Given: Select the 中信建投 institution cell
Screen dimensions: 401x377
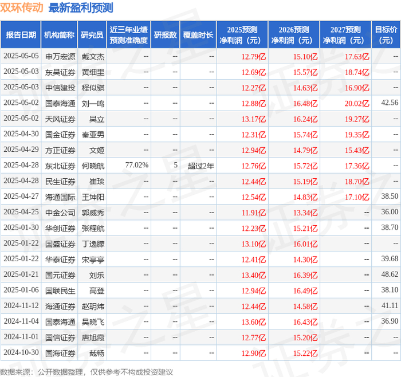Looking at the screenshot, I should 60,88.
